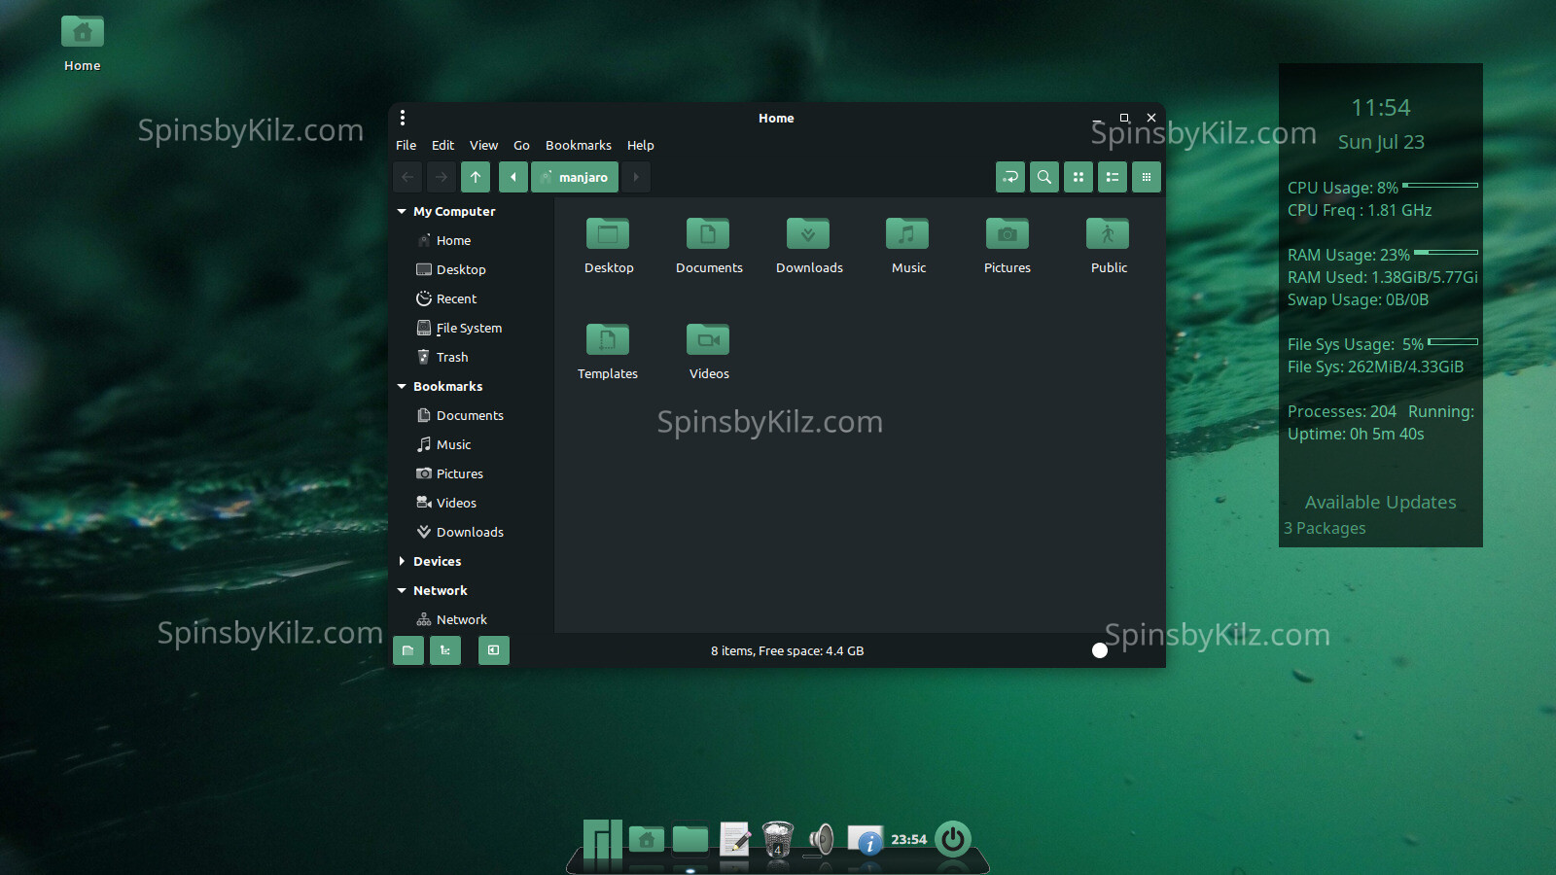
Task: Open the Downloads folder icon
Action: [808, 234]
